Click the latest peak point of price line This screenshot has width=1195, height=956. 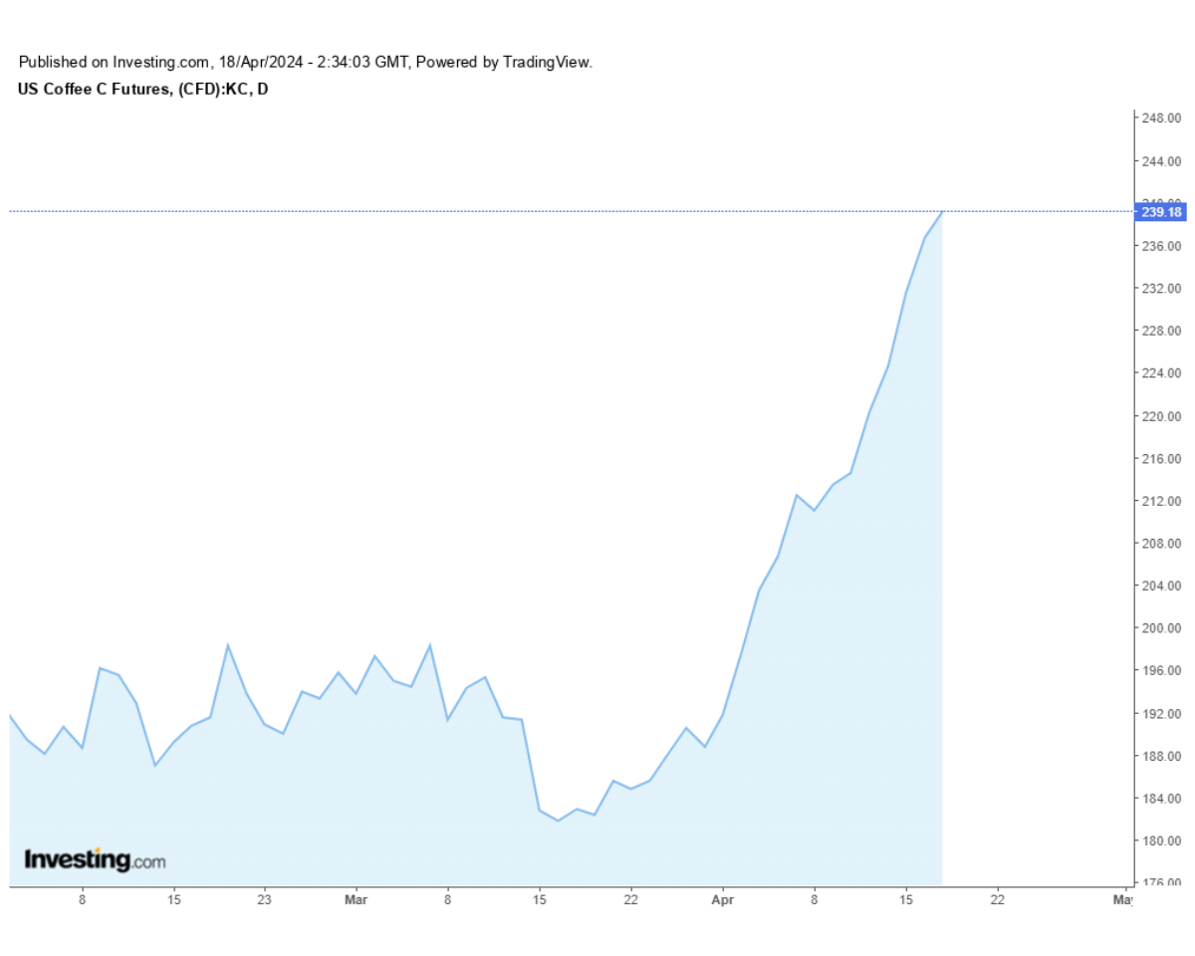click(942, 212)
